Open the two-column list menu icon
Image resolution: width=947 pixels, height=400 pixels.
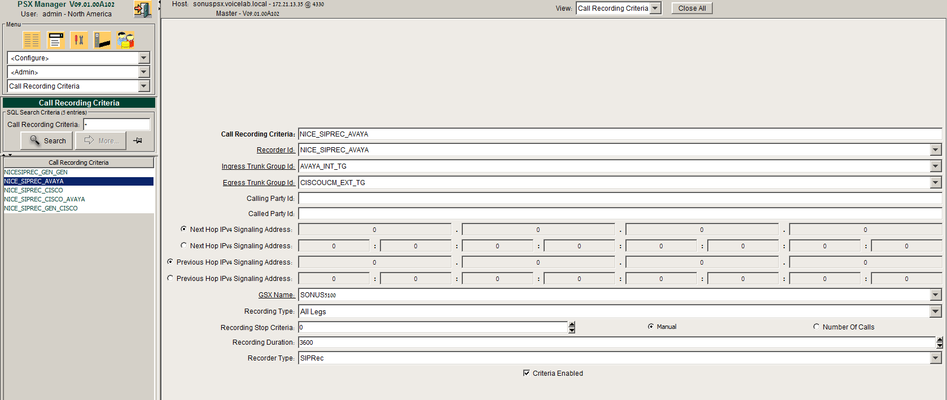click(32, 40)
